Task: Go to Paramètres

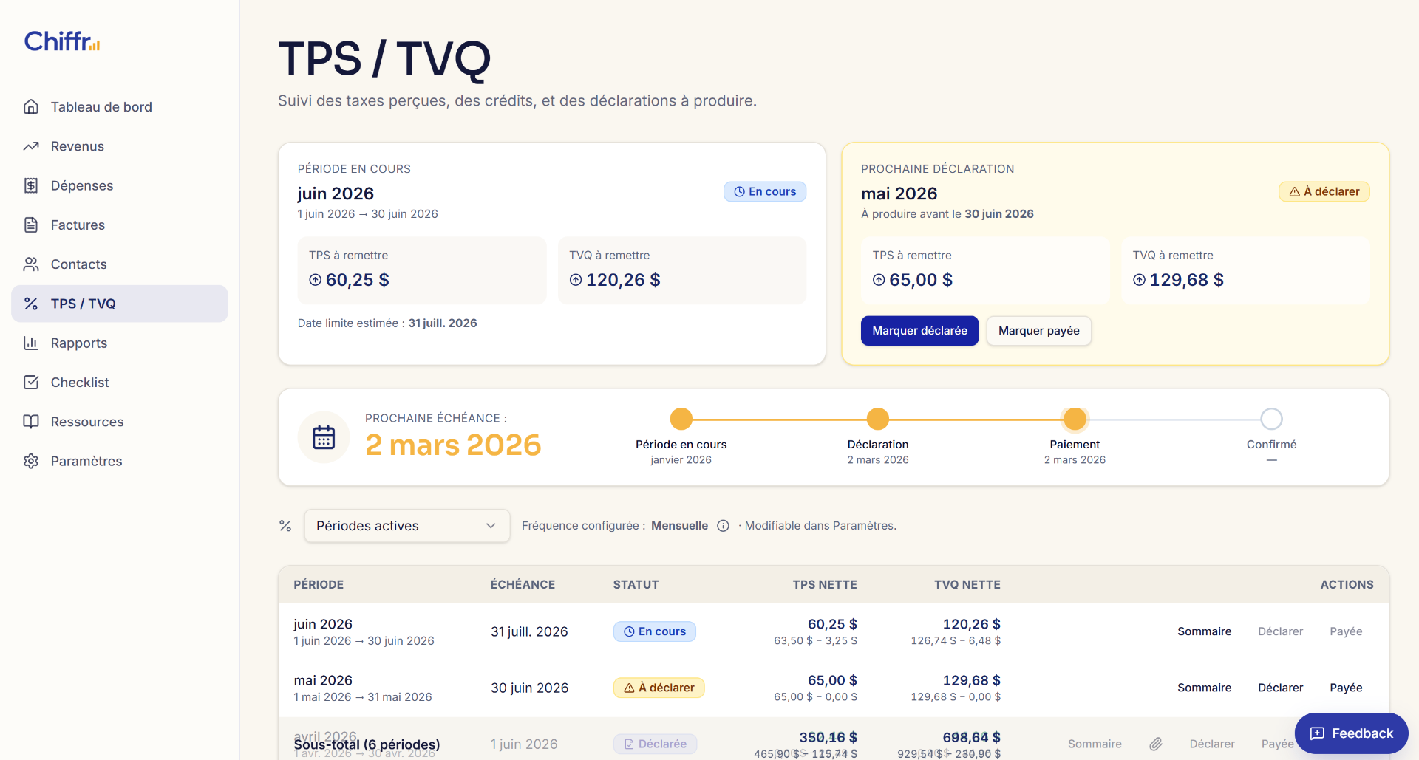Action: [120, 461]
